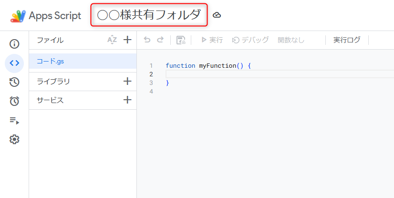Add a library with plus button
The height and width of the screenshot is (198, 394).
[x=127, y=82]
